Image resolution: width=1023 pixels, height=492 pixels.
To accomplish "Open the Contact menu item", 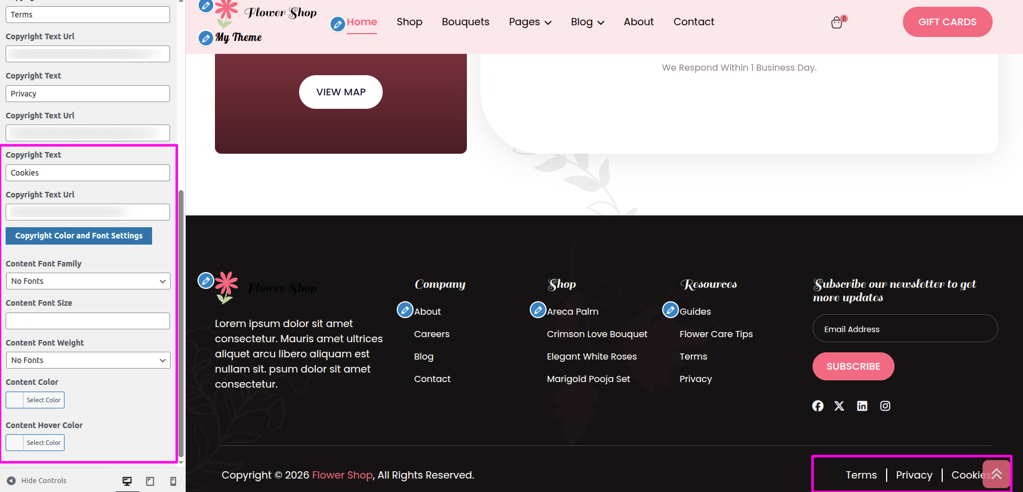I will [x=694, y=22].
